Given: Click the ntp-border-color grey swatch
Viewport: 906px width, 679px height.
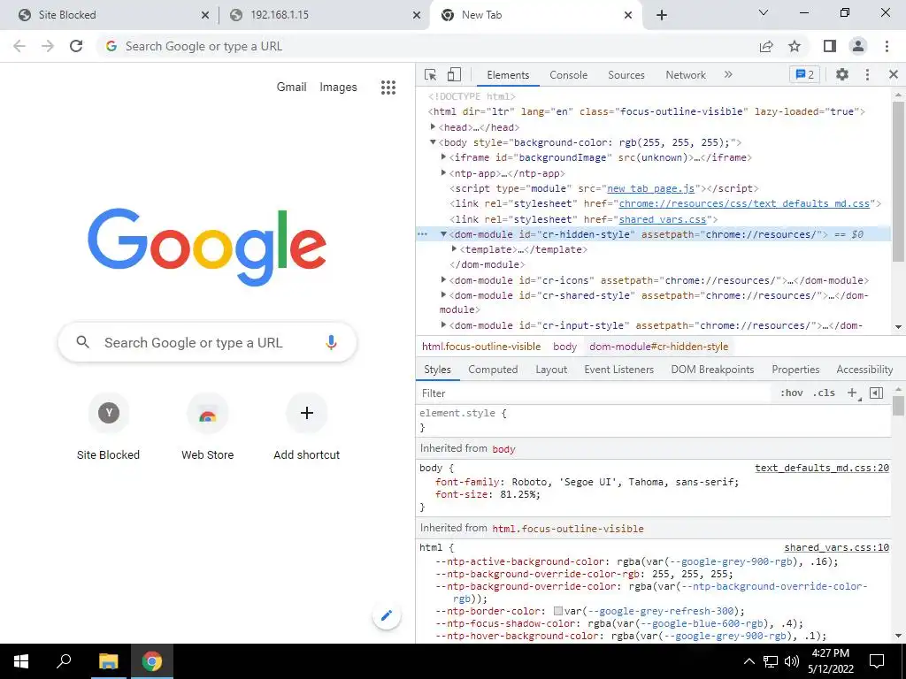Looking at the screenshot, I should point(557,611).
